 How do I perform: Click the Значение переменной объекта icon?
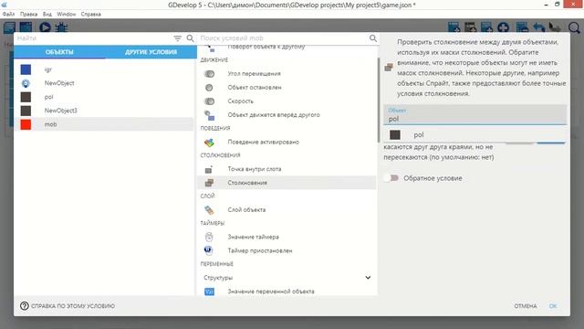click(209, 292)
